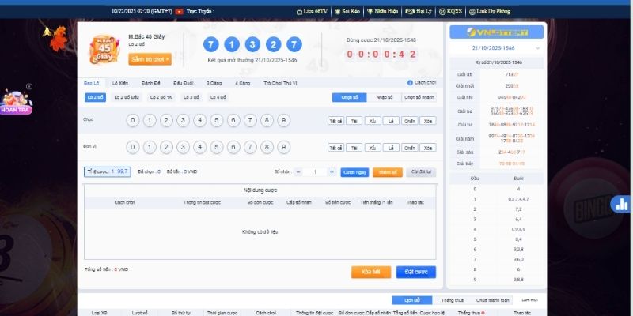Select the Lô 3 Số option

click(x=191, y=97)
